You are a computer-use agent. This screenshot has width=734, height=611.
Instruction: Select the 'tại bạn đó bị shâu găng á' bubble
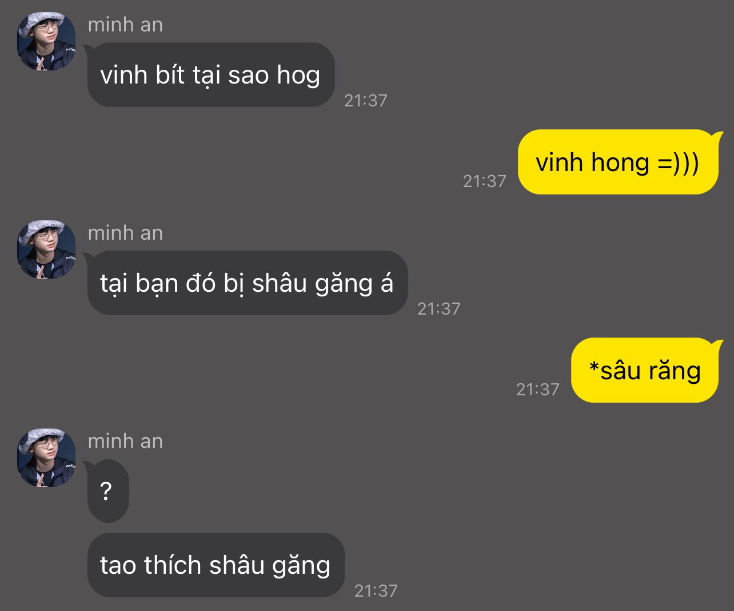(x=247, y=283)
